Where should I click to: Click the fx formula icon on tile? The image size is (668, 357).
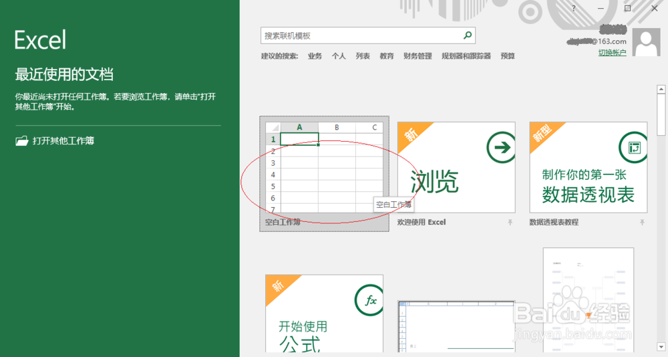point(369,300)
